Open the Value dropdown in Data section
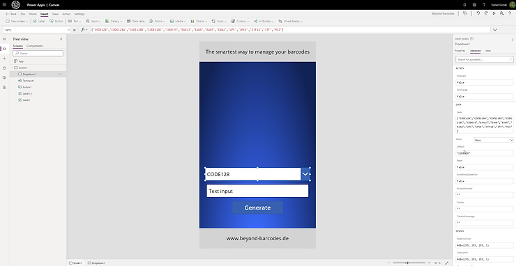This screenshot has width=516, height=266. pyautogui.click(x=494, y=140)
